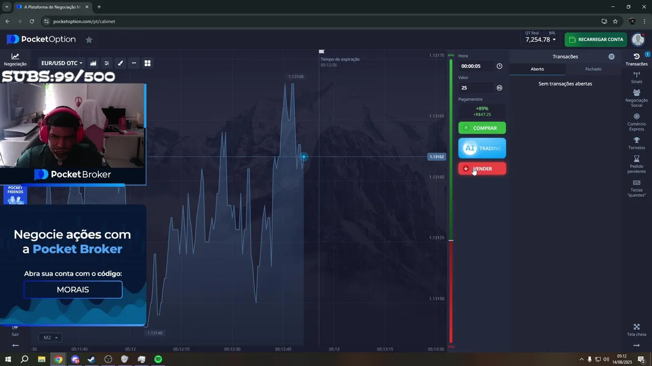Click the Chrome address bar URL
Screen dimensions: 652x366
[84, 21]
